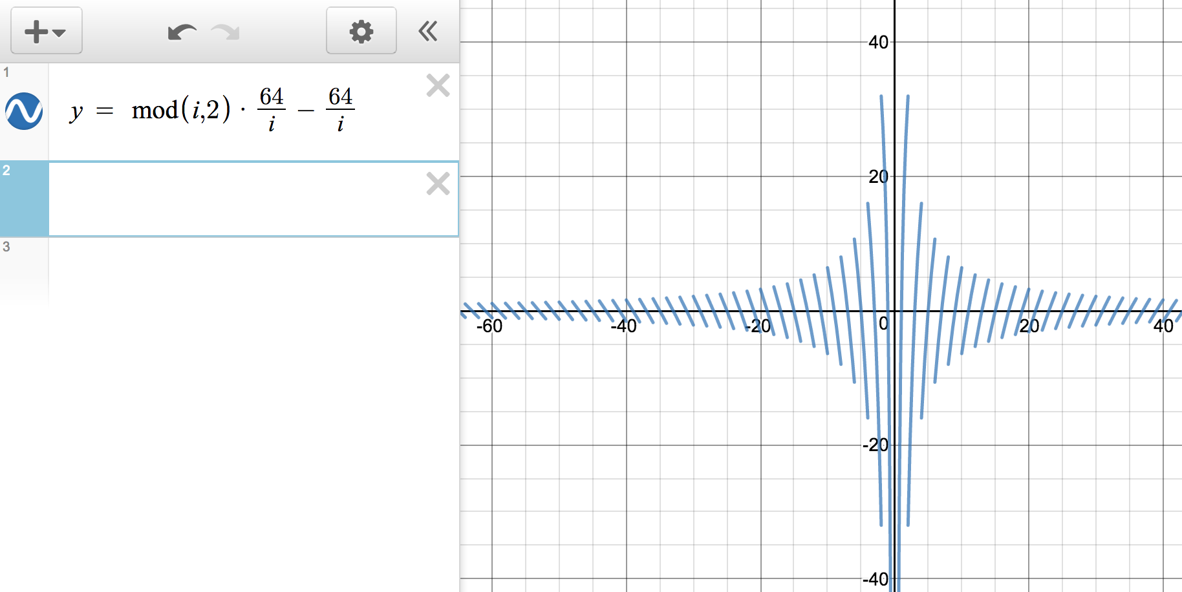
Task: Click the -60 label on the x-axis
Action: pyautogui.click(x=489, y=326)
